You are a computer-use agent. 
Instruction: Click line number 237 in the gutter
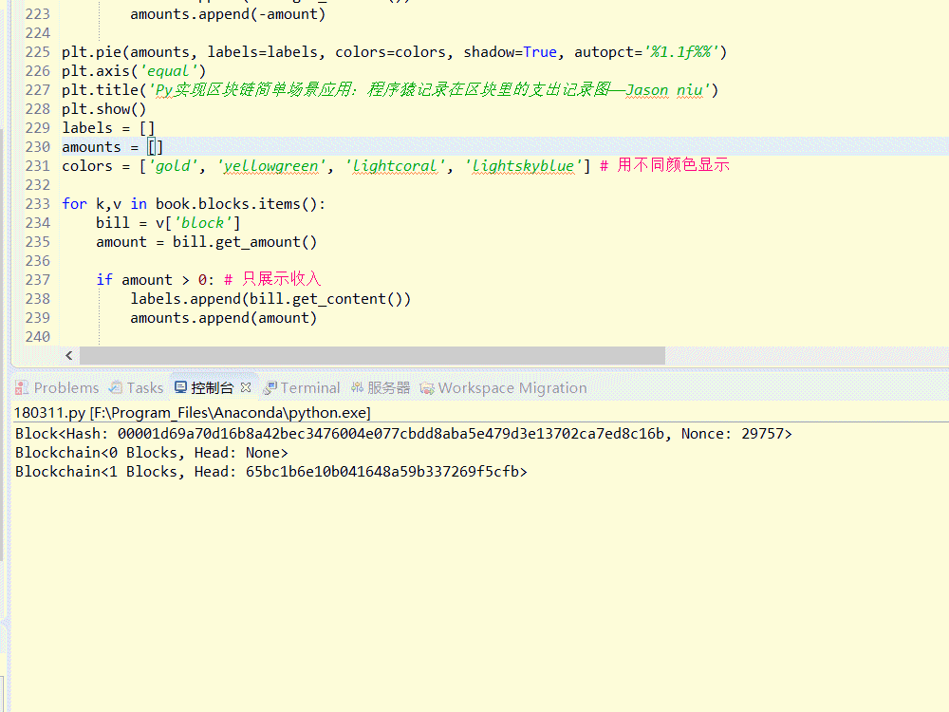[x=38, y=280]
